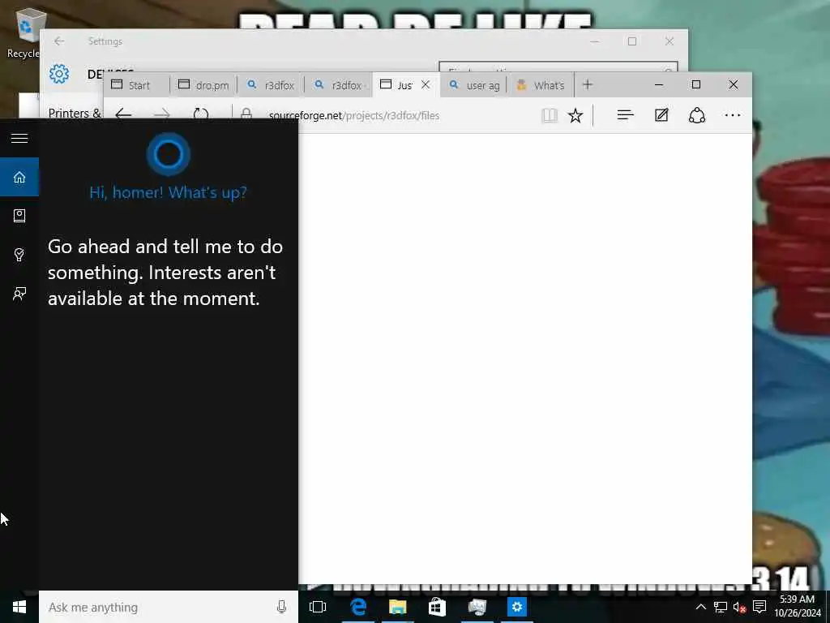Click the microphone in search box
This screenshot has width=830, height=623.
(281, 607)
